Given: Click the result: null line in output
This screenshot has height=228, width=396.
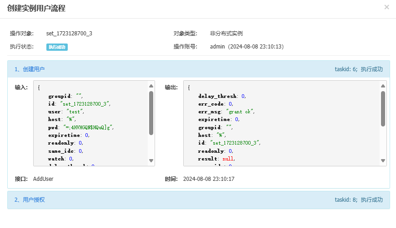Looking at the screenshot, I should (x=217, y=159).
